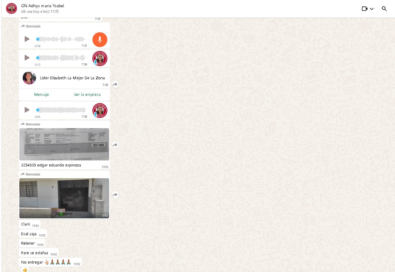Seek within the 0:05 voice message waveform
Viewport: 395px width, 272px height.
61,110
